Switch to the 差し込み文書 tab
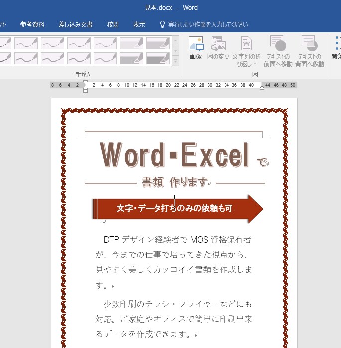 [x=76, y=24]
